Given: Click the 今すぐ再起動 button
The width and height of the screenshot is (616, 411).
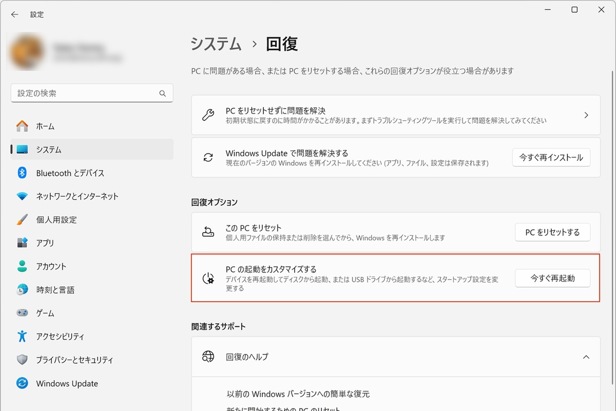Looking at the screenshot, I should [552, 278].
